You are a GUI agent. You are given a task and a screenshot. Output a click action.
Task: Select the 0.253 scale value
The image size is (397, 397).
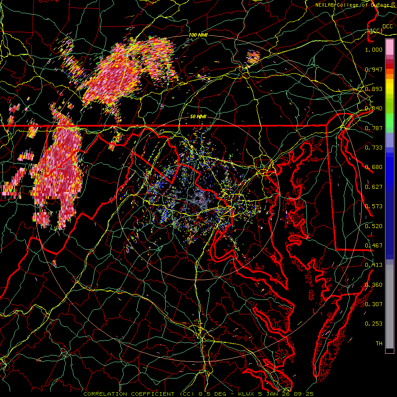point(374,324)
